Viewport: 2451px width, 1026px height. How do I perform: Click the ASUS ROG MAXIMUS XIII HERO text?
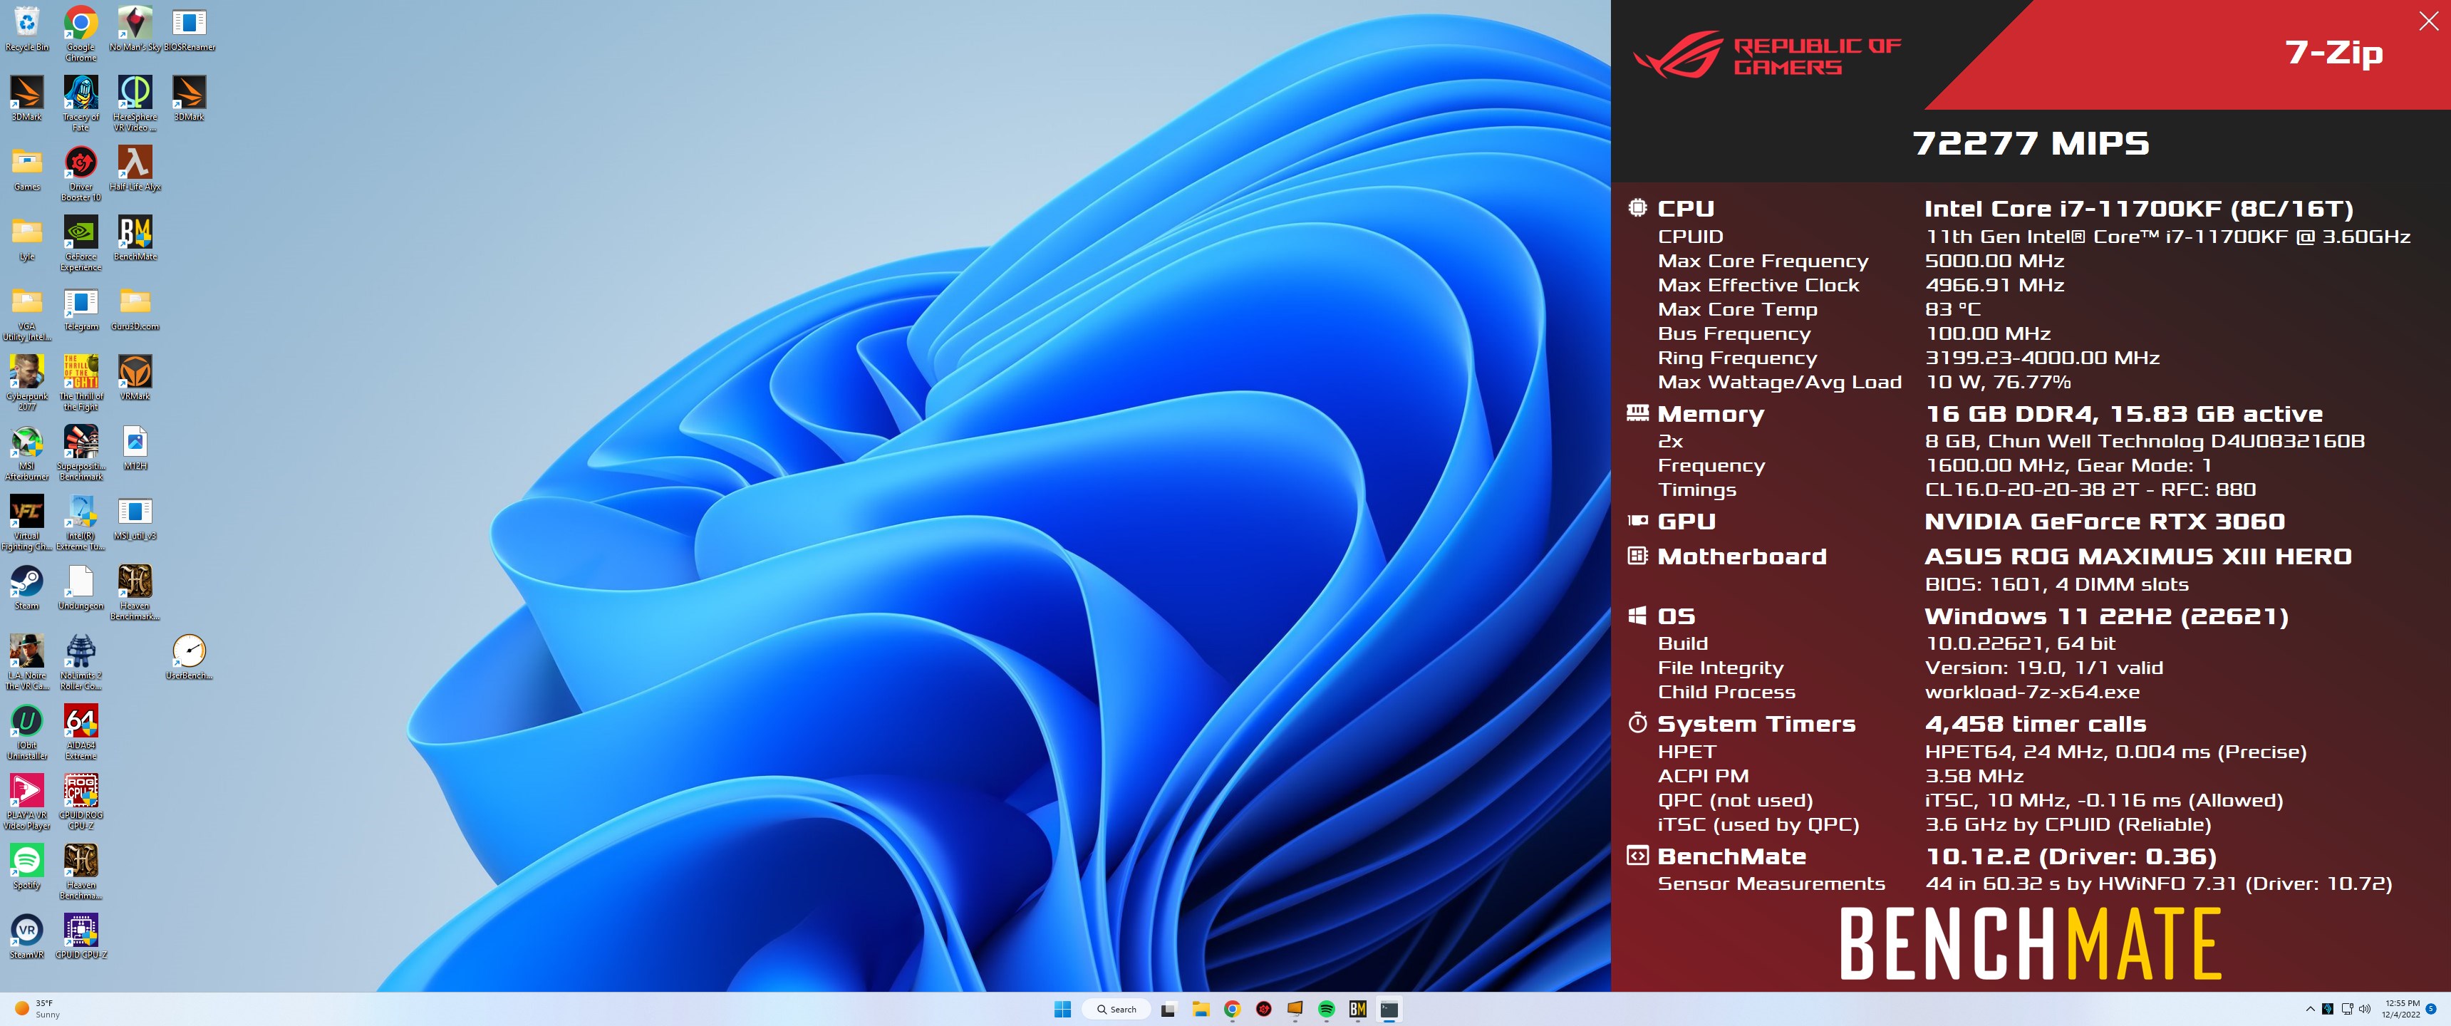click(x=2138, y=556)
